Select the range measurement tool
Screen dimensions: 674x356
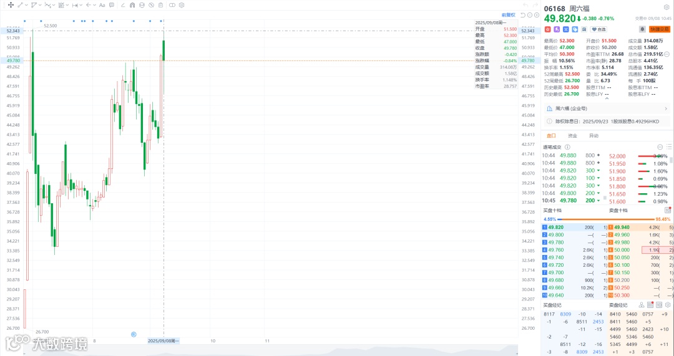[75, 5]
